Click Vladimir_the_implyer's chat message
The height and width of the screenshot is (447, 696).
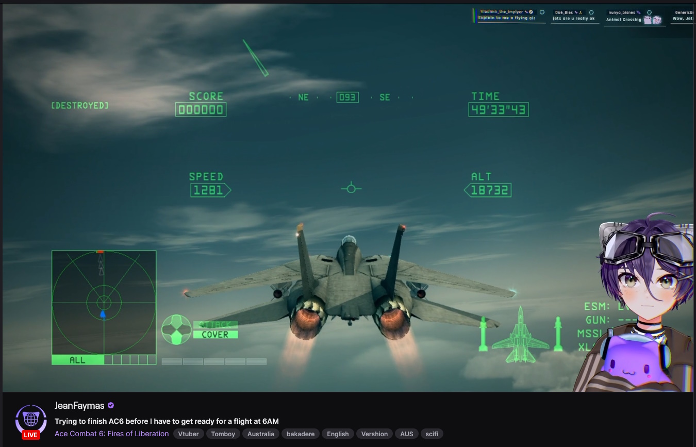point(507,18)
